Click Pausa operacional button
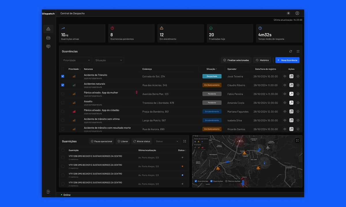346x207 pixels. pyautogui.click(x=101, y=141)
